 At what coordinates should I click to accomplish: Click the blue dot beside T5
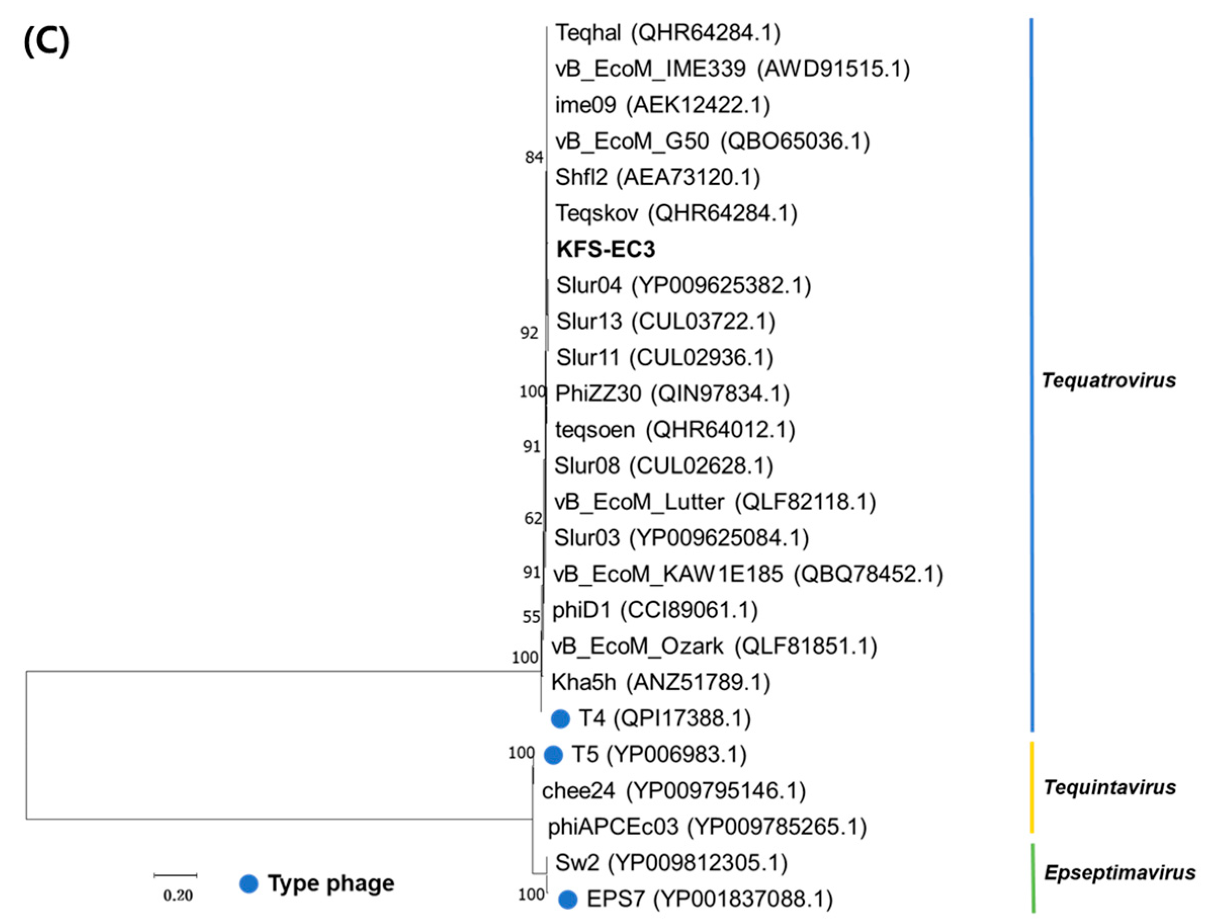[553, 755]
